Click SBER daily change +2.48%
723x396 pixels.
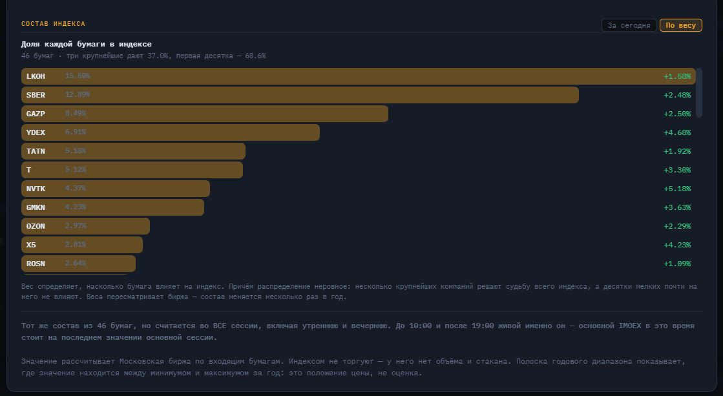[x=677, y=95]
